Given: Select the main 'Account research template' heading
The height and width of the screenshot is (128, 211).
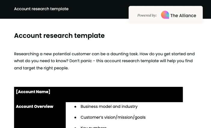Looking at the screenshot, I should tap(59, 35).
